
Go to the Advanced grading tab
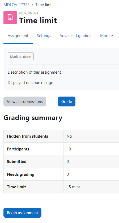tap(75, 36)
